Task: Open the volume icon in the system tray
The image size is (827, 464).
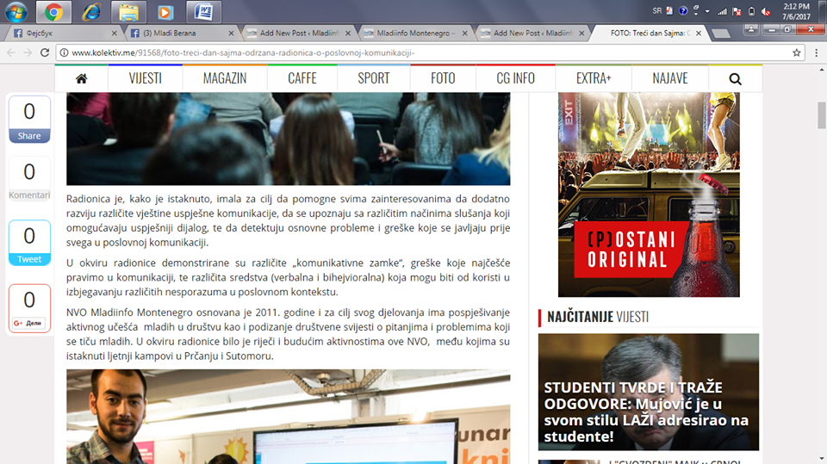Action: 767,11
